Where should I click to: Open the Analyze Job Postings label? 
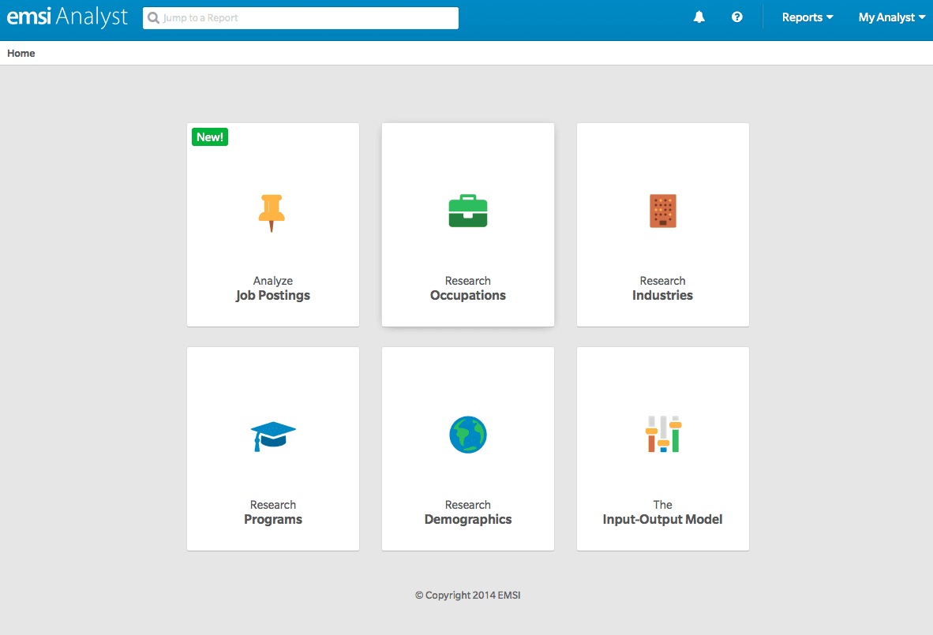[x=273, y=289]
